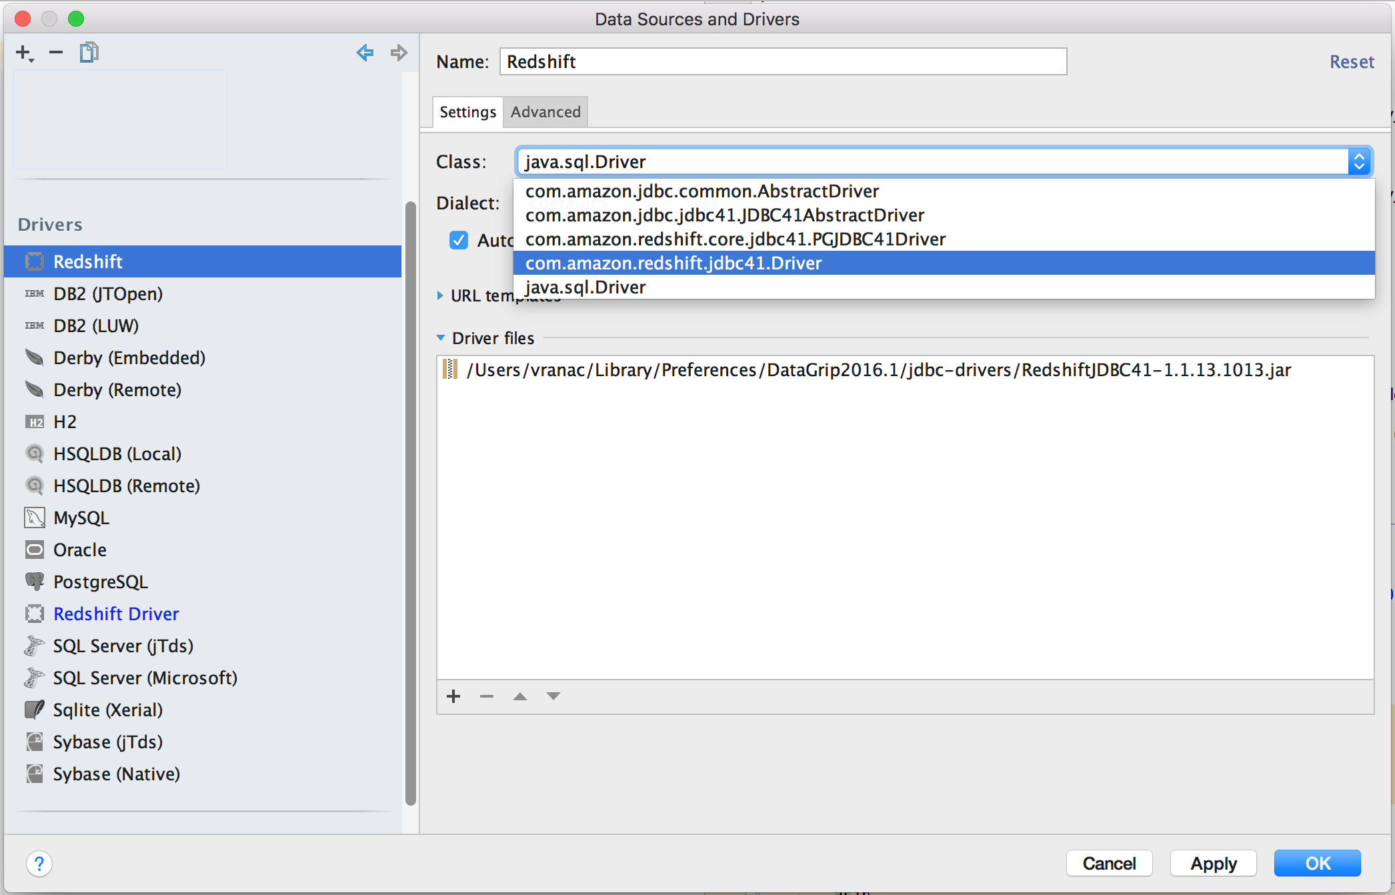
Task: Click the jar file archive icon
Action: [451, 369]
